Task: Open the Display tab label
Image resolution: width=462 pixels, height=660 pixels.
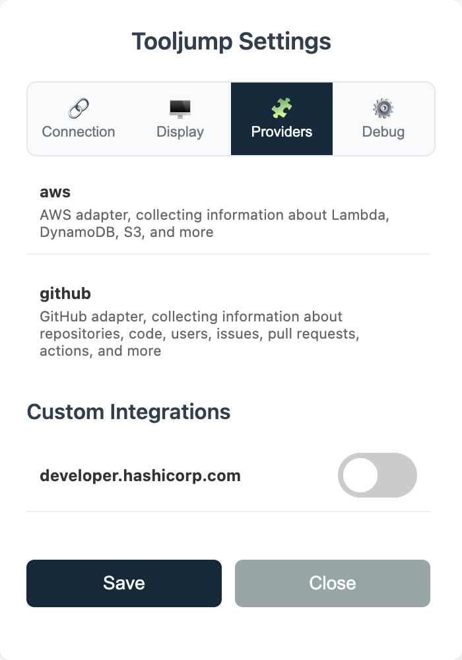Action: [x=180, y=131]
